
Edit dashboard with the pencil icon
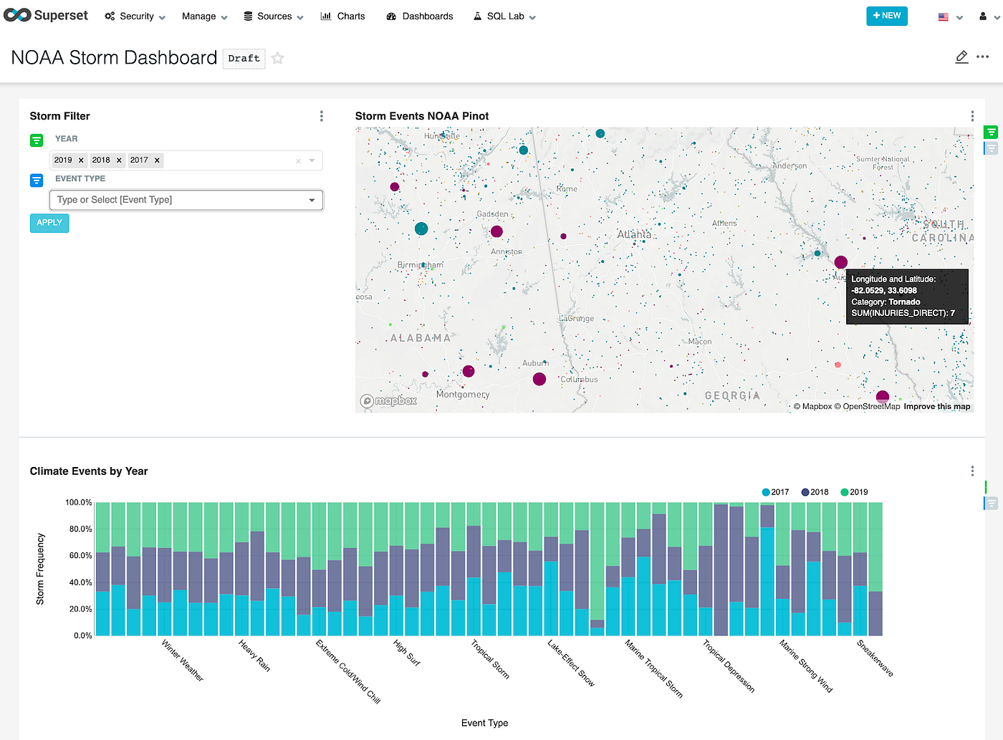962,57
